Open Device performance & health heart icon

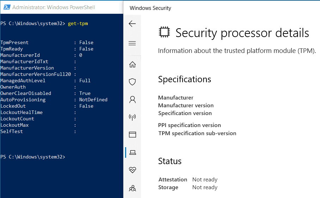click(x=133, y=170)
